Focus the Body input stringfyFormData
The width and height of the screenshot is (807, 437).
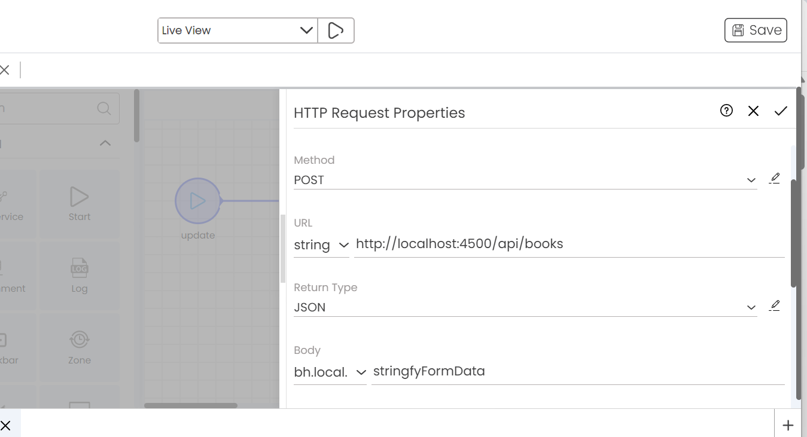pos(578,371)
